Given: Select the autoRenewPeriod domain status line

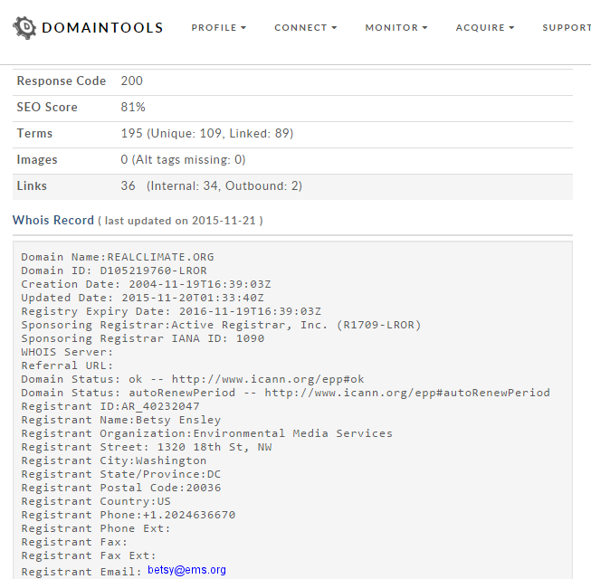Looking at the screenshot, I should pos(285,393).
